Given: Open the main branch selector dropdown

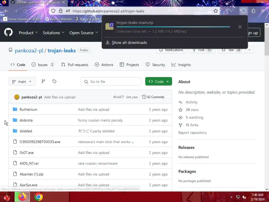Looking at the screenshot, I should [22, 82].
